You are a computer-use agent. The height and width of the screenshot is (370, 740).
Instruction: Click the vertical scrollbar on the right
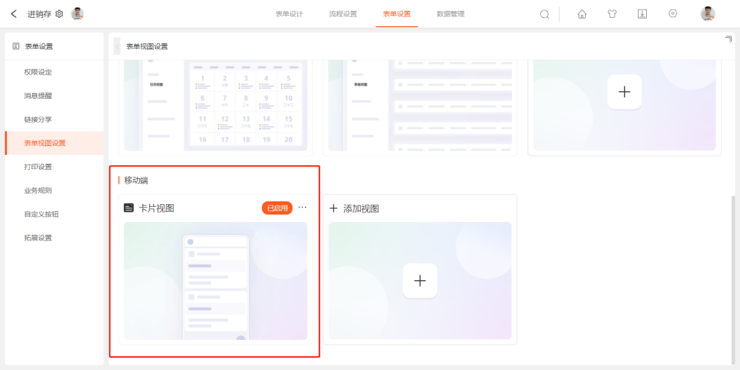[x=733, y=278]
